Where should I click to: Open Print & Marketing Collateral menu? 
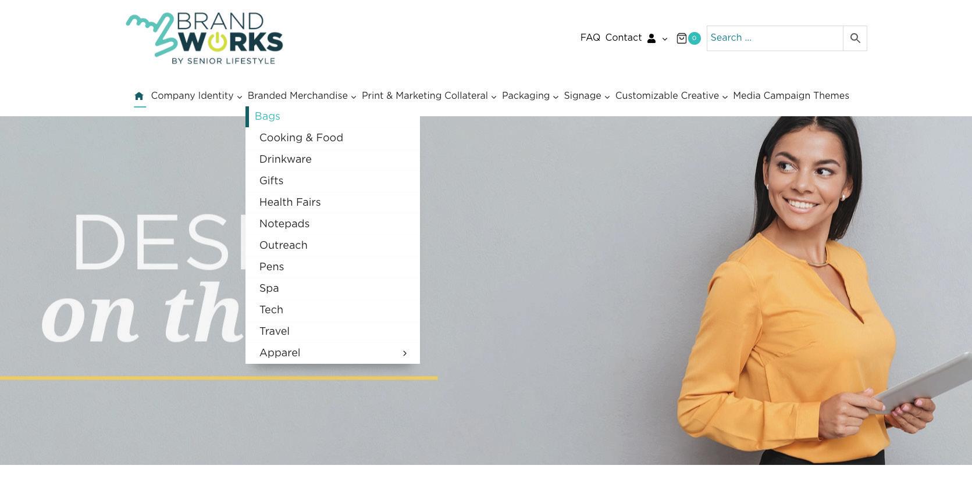point(429,96)
